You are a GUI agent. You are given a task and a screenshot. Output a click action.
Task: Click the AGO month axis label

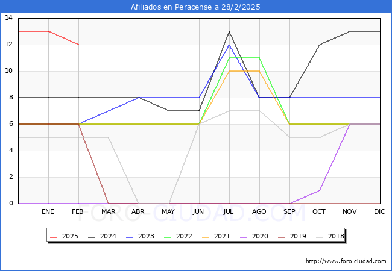coord(259,211)
